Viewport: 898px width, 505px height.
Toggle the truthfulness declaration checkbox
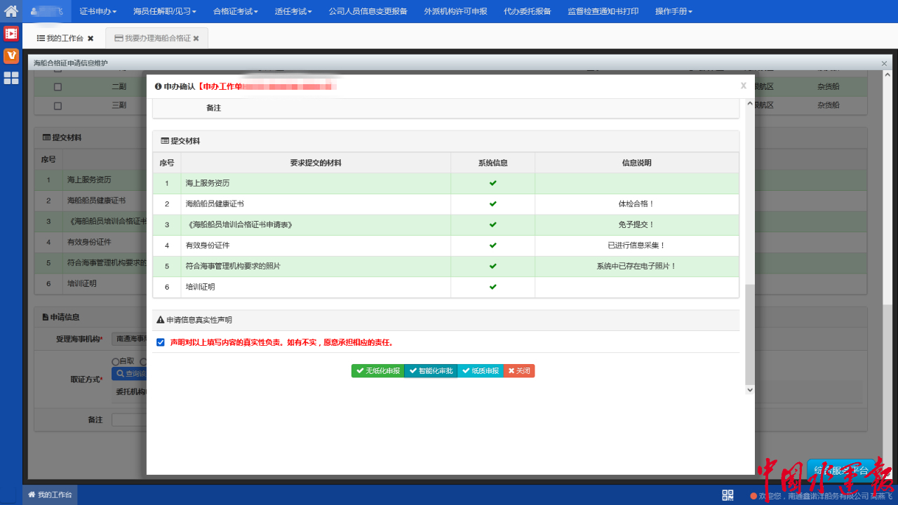click(161, 342)
